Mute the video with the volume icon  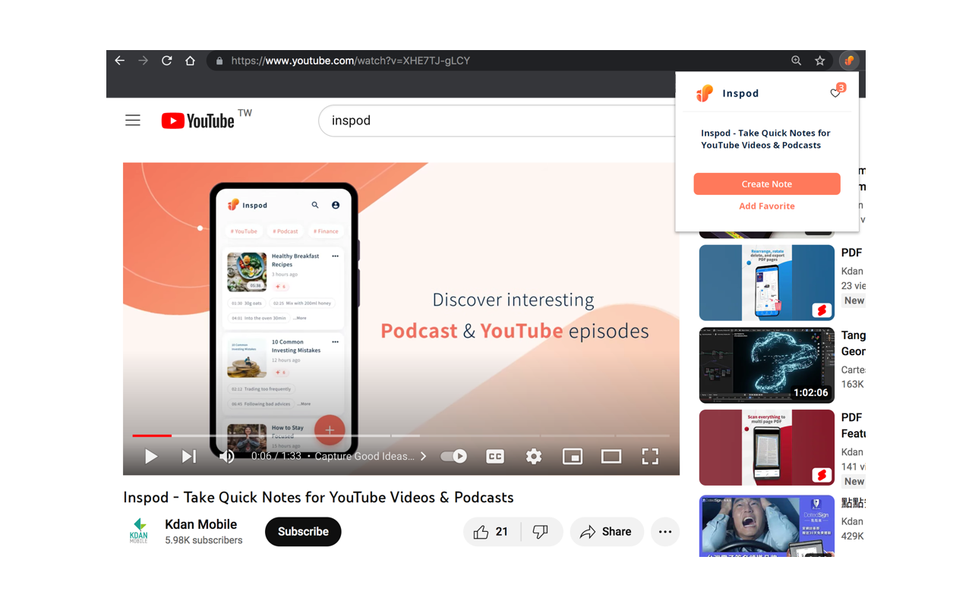(x=226, y=456)
